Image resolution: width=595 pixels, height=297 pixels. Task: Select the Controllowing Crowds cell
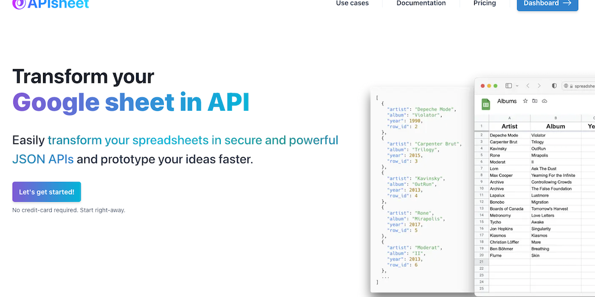(x=555, y=182)
